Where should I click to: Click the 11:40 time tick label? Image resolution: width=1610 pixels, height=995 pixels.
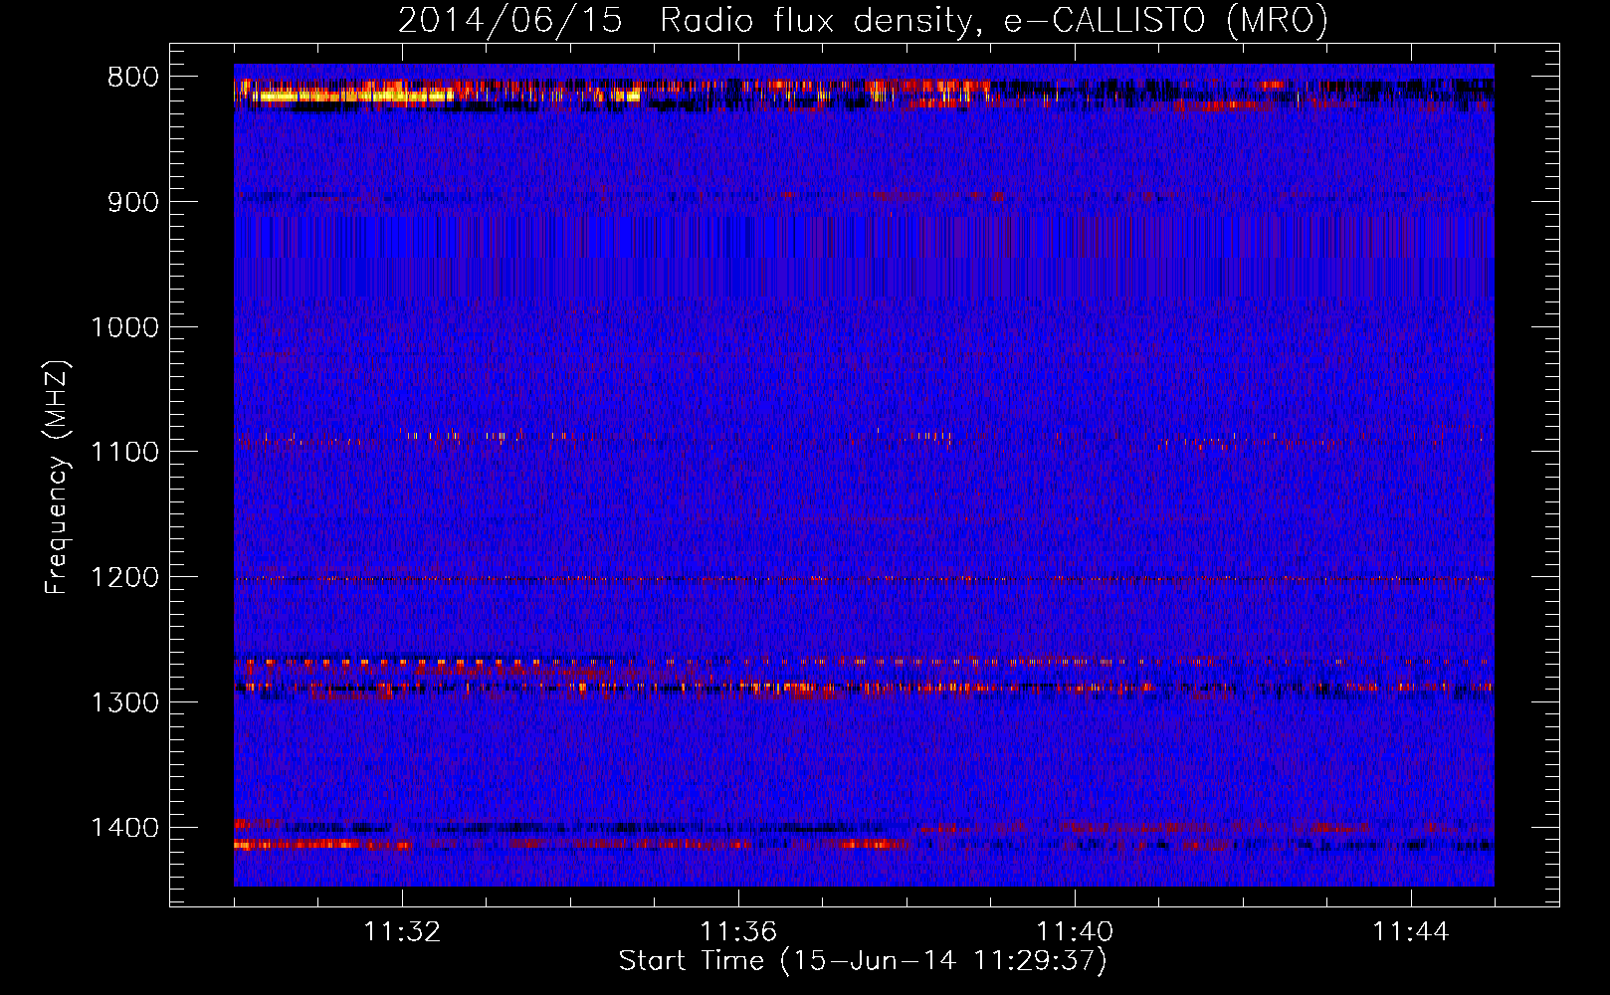tap(1075, 932)
